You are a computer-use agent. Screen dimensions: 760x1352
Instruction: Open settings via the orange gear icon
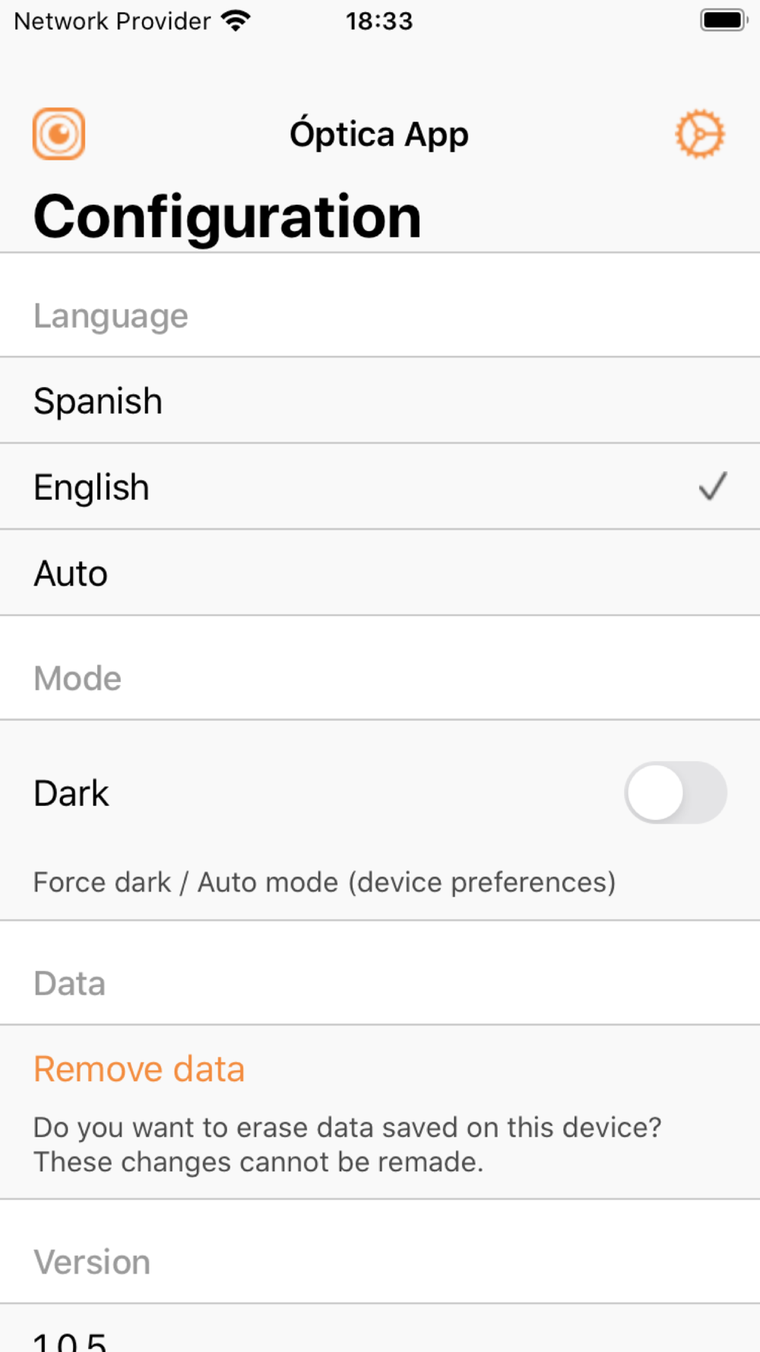click(x=699, y=134)
